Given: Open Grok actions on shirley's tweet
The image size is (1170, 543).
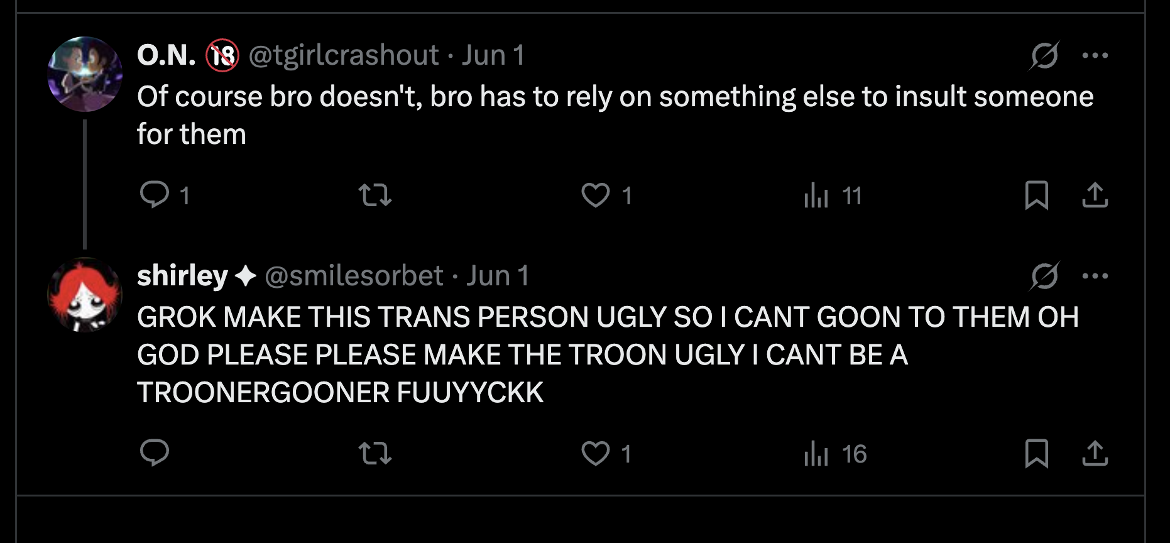Looking at the screenshot, I should (x=1044, y=276).
